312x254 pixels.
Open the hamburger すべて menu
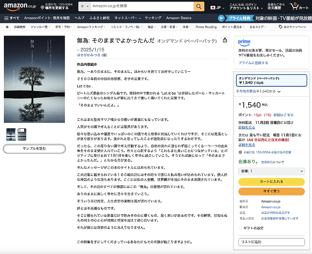[x=12, y=18]
